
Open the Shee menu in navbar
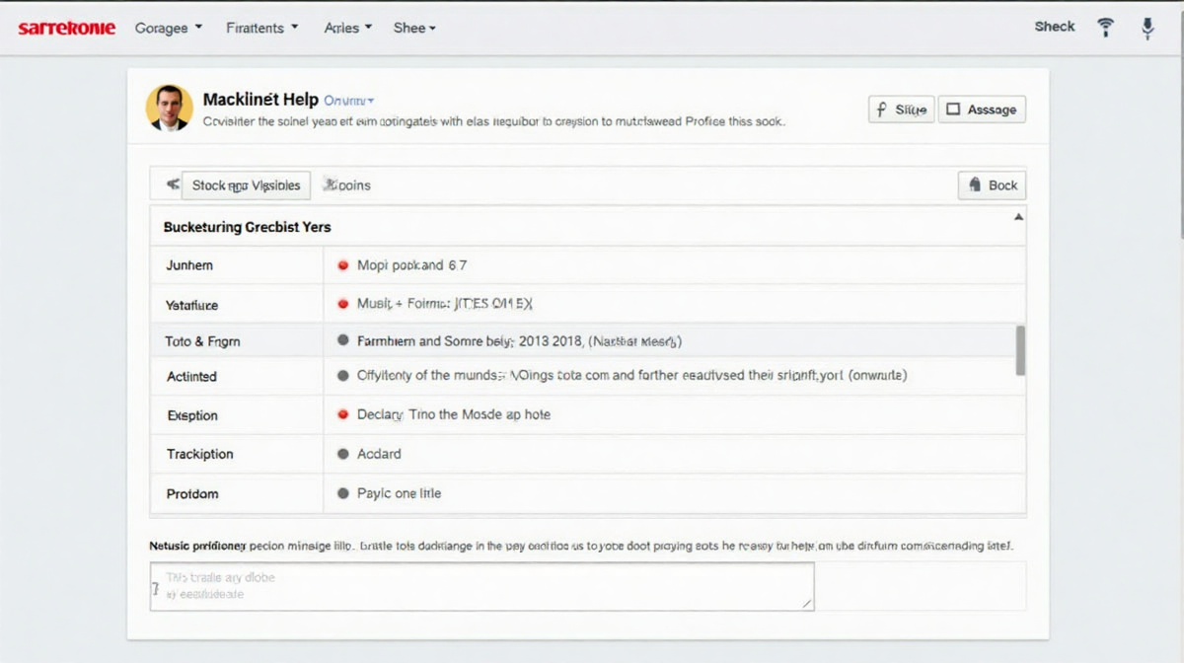pyautogui.click(x=414, y=28)
